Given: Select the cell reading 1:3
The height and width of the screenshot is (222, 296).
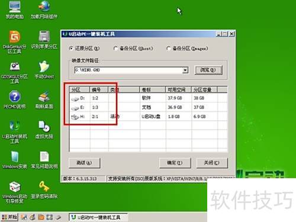Looking at the screenshot, I should click(95, 107).
